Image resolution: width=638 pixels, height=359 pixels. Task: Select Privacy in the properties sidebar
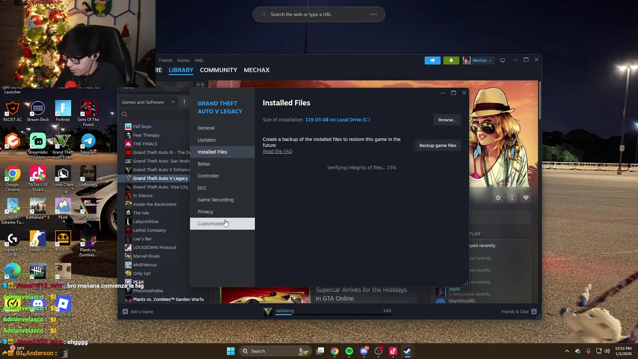222,212
